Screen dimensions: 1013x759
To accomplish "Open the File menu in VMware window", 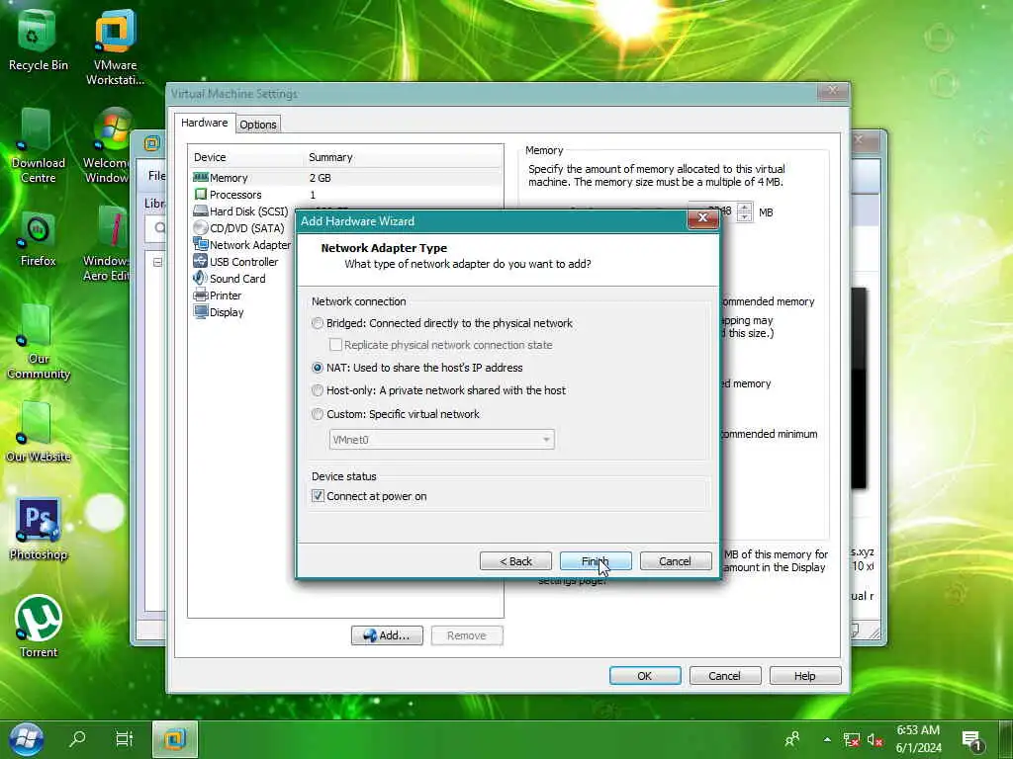I will (156, 176).
